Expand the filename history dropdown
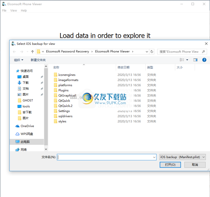Viewport: 210px width, 197px height. click(154, 157)
